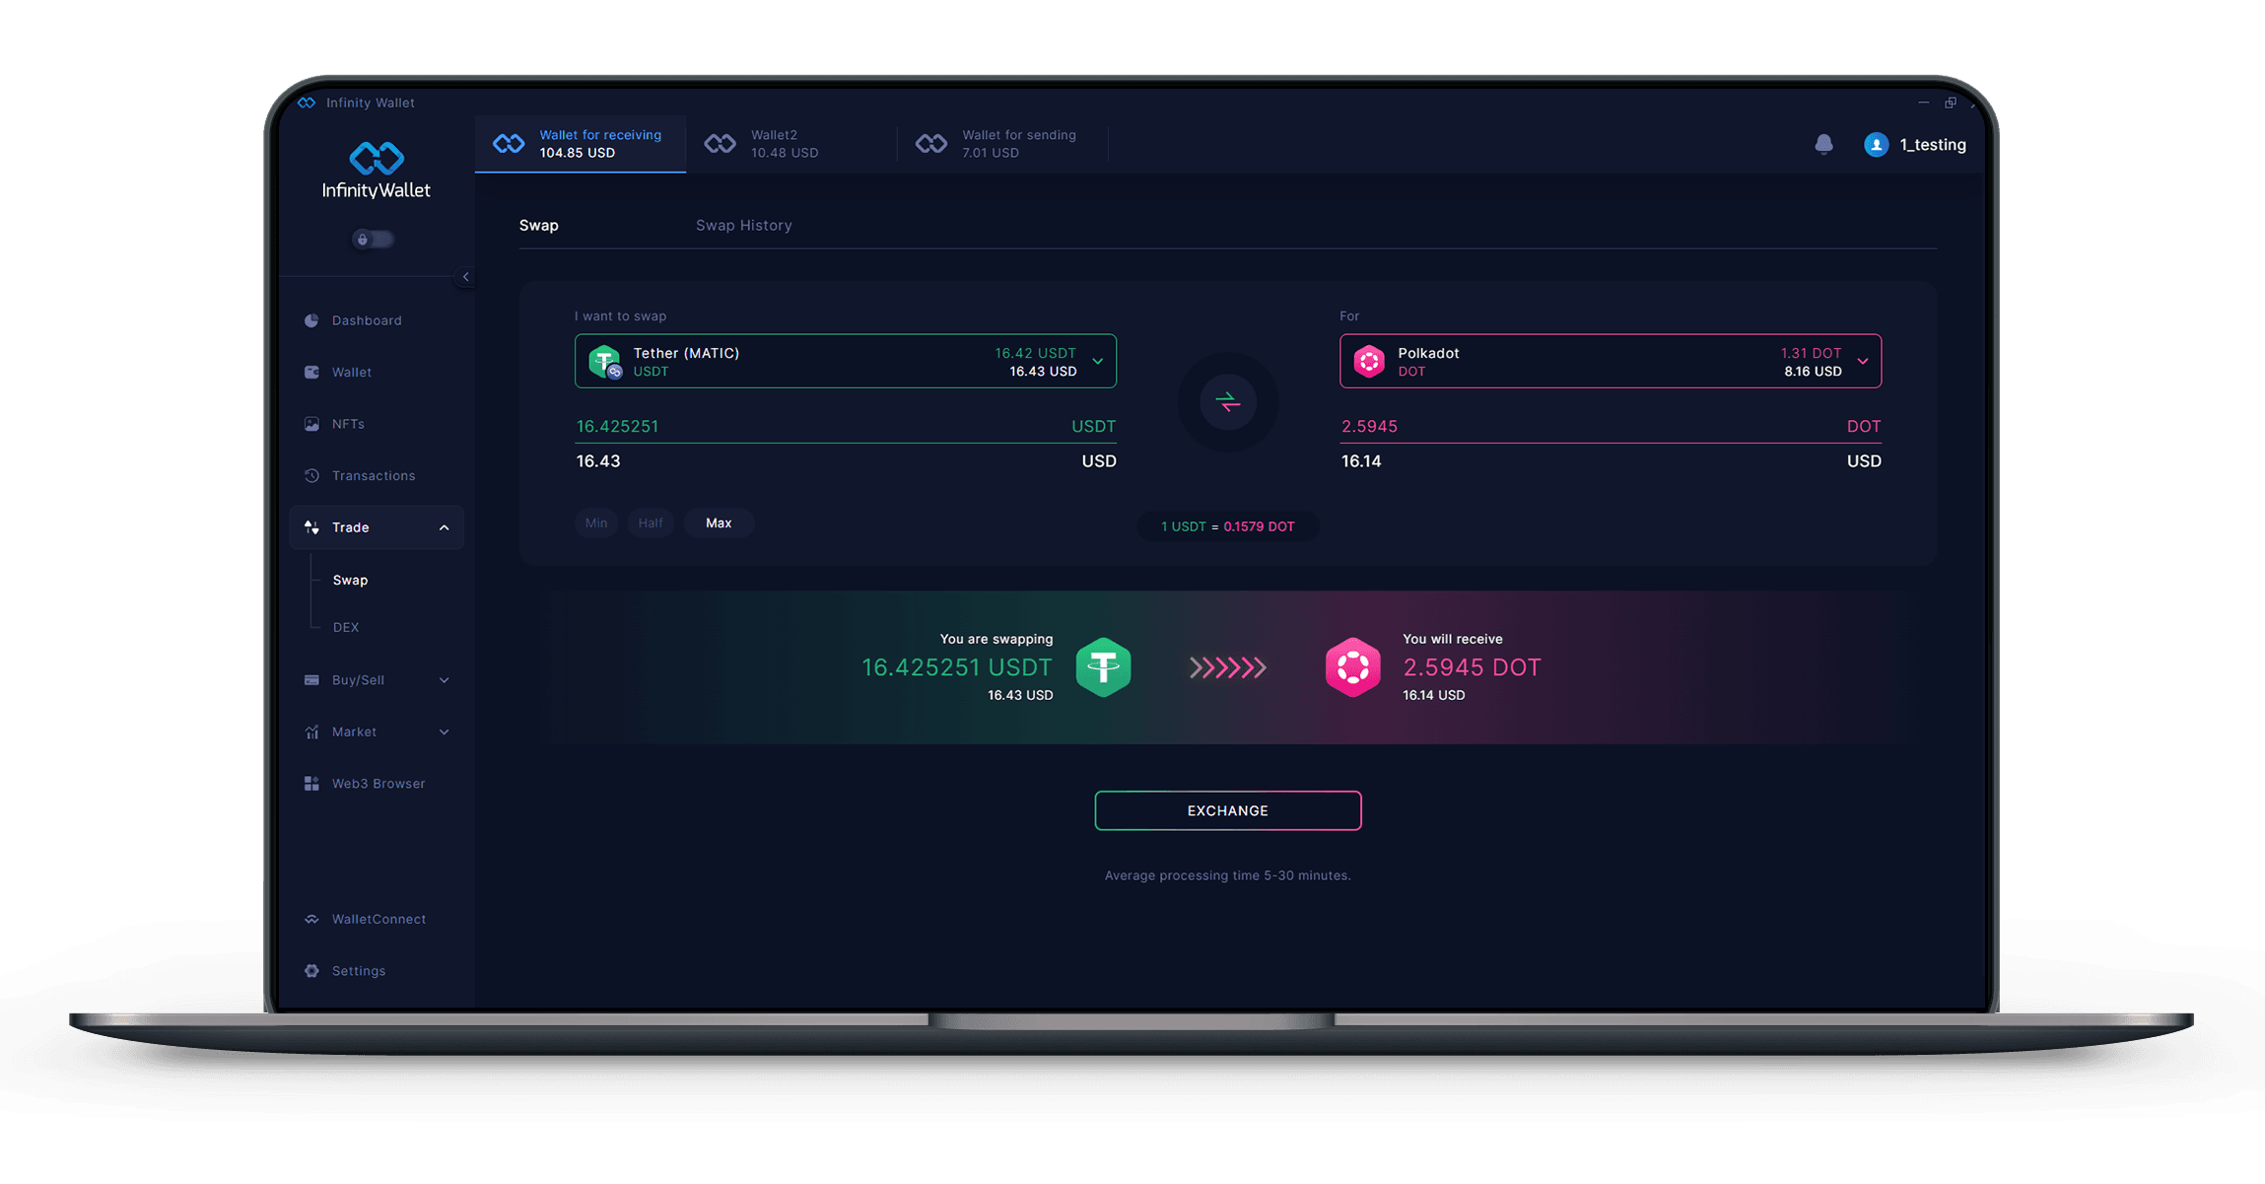This screenshot has width=2265, height=1184.
Task: Click the Tether coin icon in the selector
Action: [x=604, y=361]
